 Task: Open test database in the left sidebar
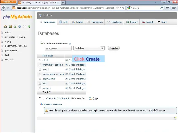pyautogui.click(x=7, y=55)
